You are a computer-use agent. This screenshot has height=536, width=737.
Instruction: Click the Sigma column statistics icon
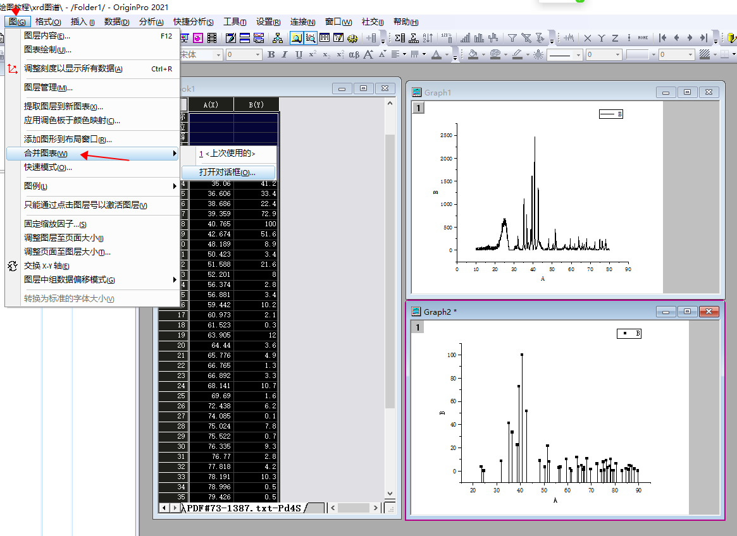400,38
